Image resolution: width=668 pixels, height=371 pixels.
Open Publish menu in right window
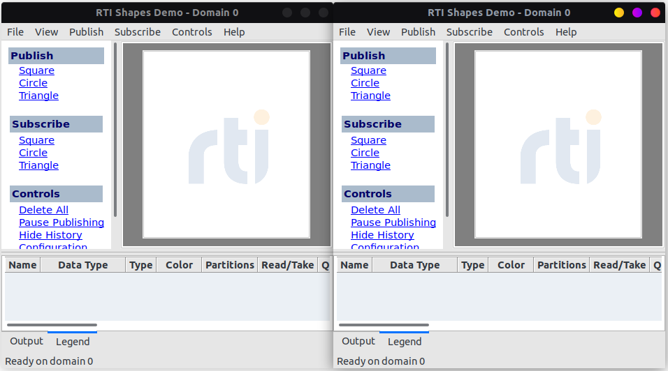pos(419,32)
